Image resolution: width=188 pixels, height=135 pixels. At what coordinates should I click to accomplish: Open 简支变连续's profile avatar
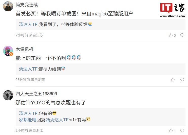[x=8, y=6]
